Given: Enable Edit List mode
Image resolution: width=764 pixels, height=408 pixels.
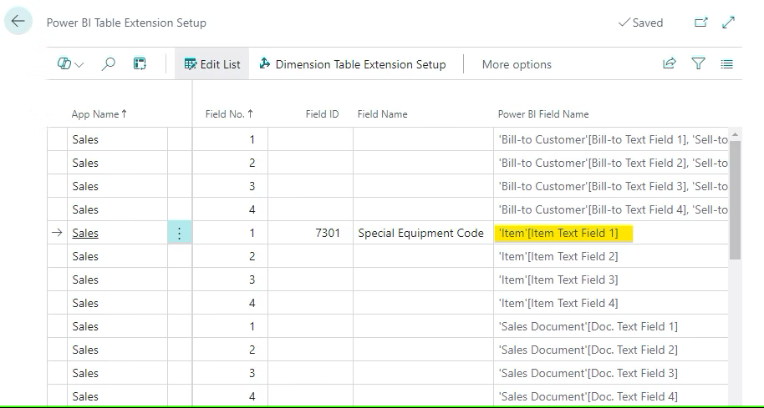Looking at the screenshot, I should point(212,64).
